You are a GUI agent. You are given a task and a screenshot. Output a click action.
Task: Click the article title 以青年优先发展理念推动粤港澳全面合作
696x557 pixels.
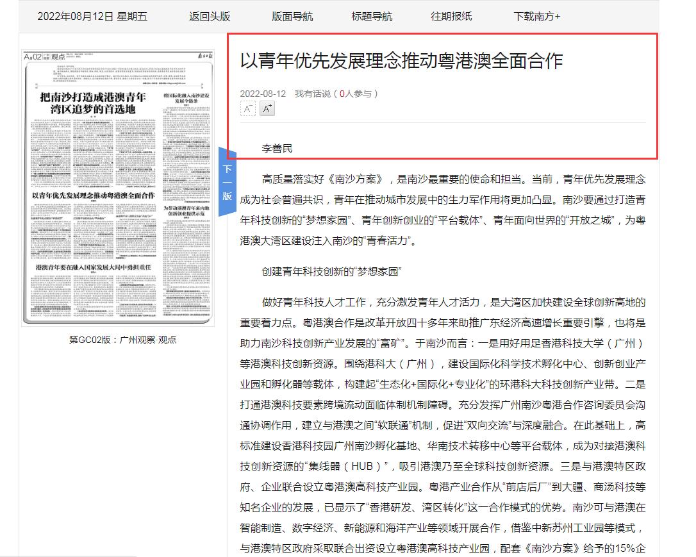click(x=401, y=61)
